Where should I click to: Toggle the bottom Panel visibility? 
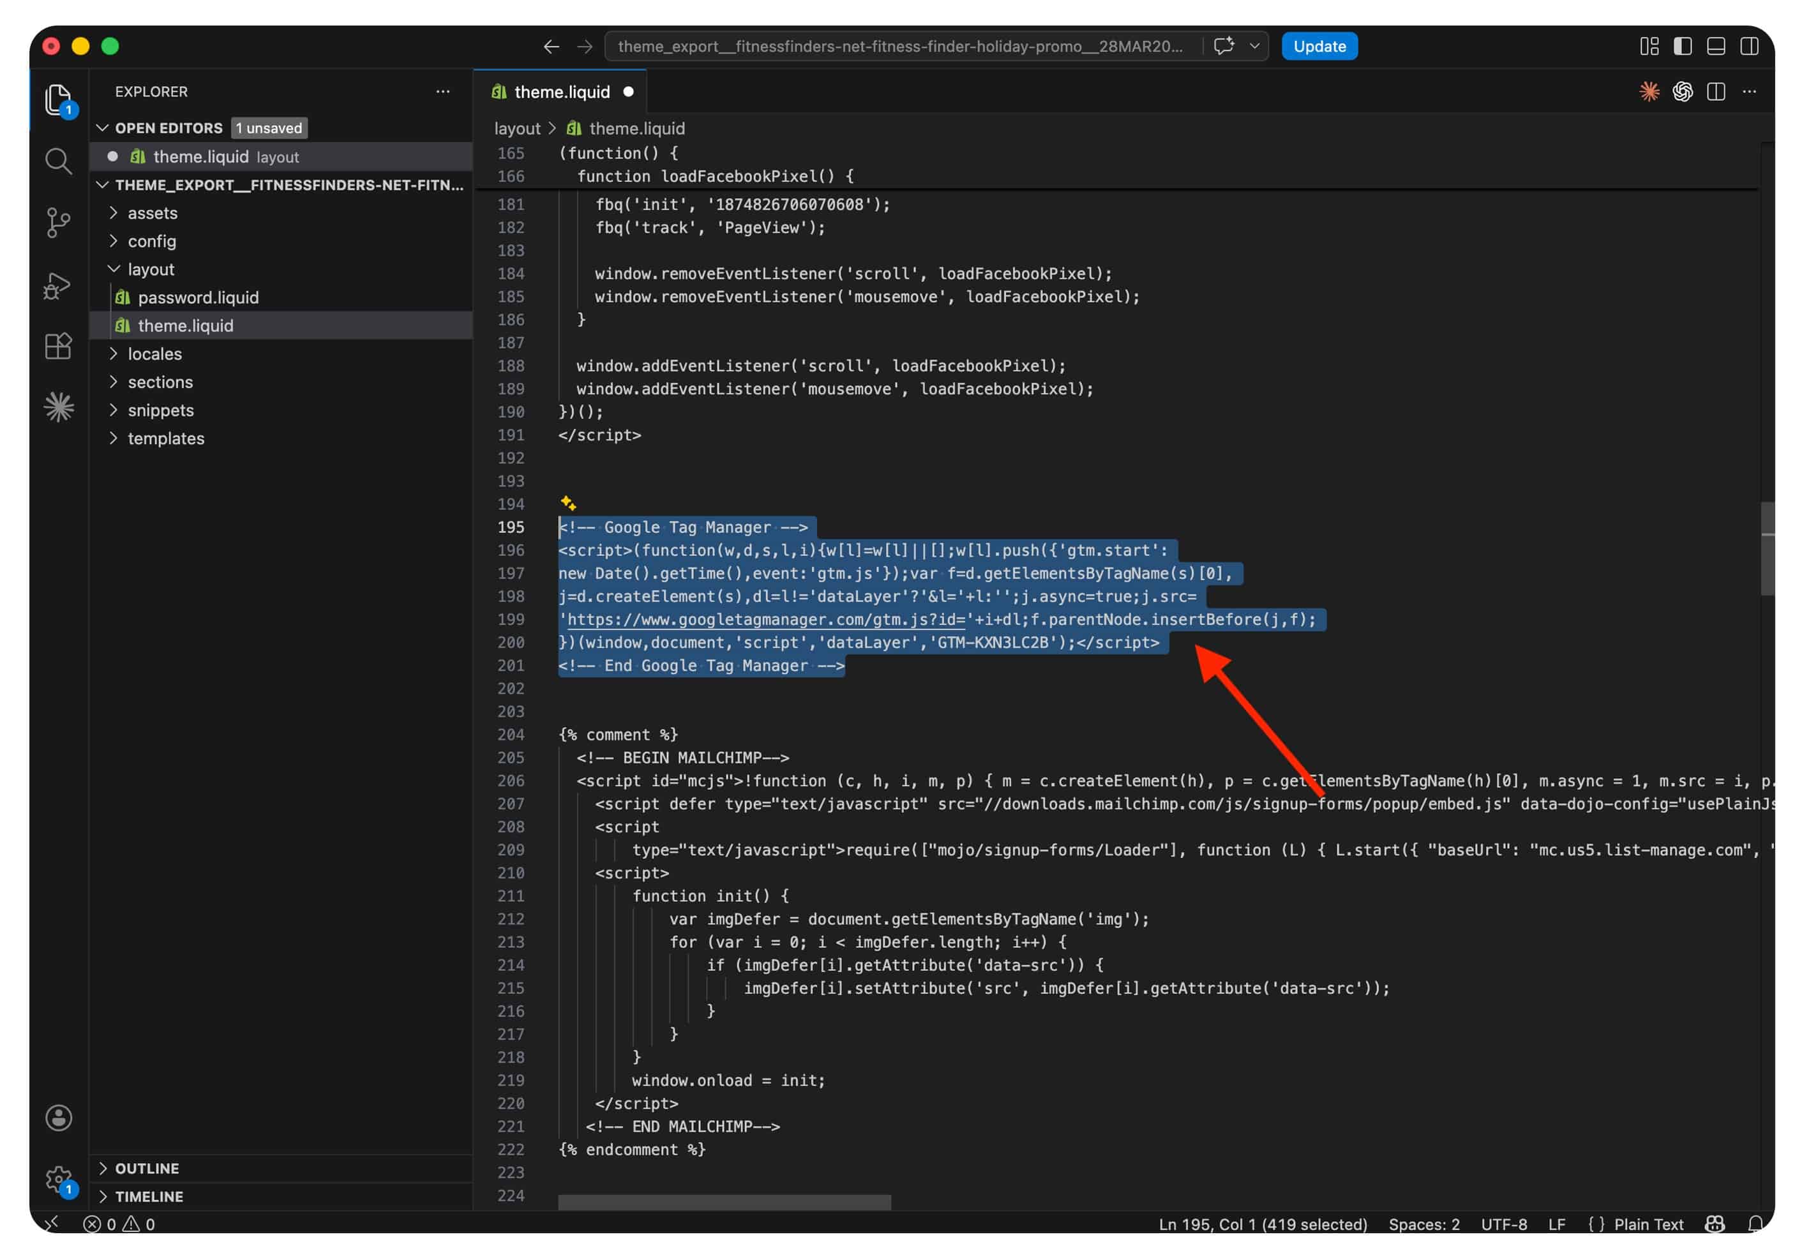1715,46
